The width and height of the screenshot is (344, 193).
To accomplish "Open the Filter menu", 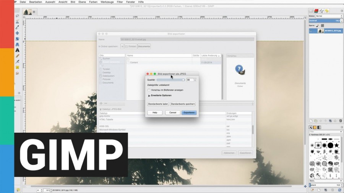I will click(x=120, y=2).
